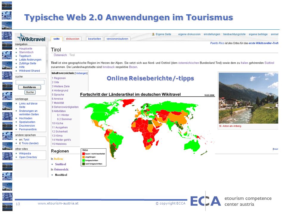Open Italian page 'Tirolo (lander)'
The height and width of the screenshot is (214, 286).
pos(30,143)
